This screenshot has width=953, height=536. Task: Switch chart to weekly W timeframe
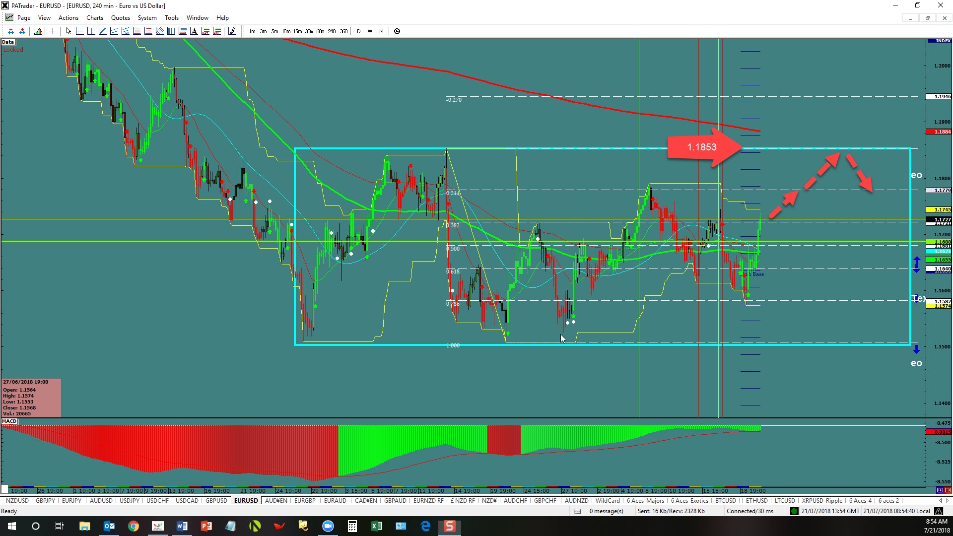pos(370,31)
